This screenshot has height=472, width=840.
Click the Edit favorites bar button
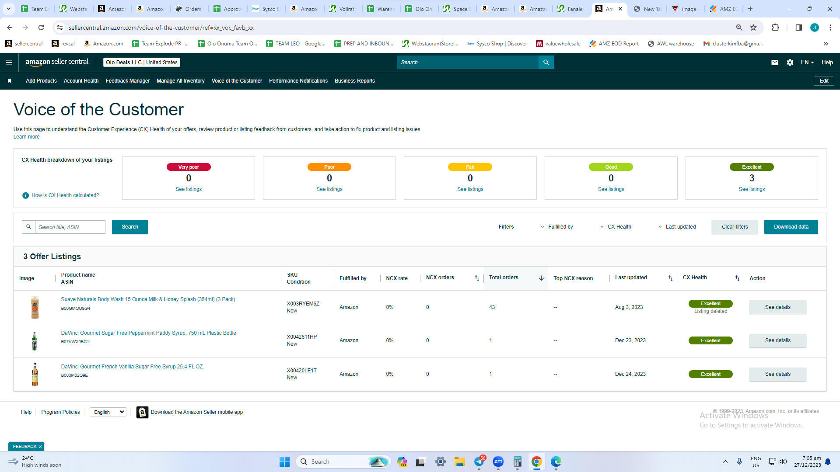tap(824, 81)
